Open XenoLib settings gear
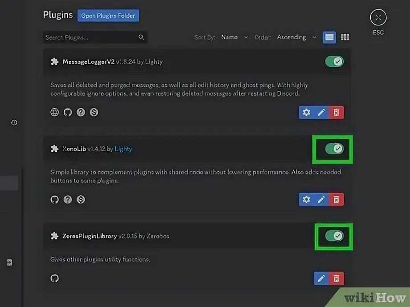The height and width of the screenshot is (307, 410). point(307,199)
